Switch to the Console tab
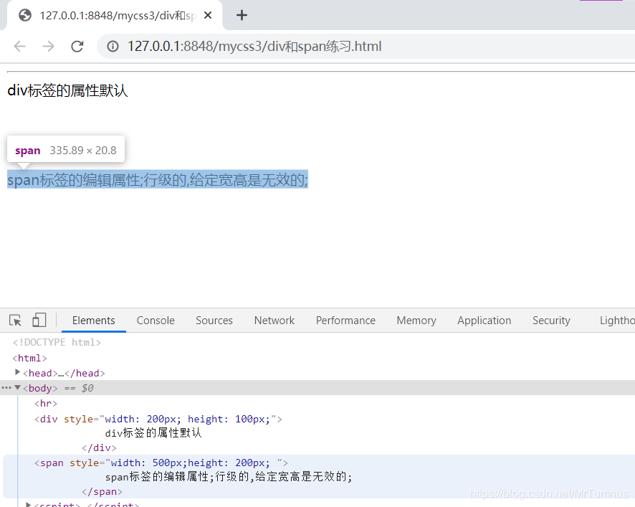This screenshot has height=507, width=635. pos(156,320)
